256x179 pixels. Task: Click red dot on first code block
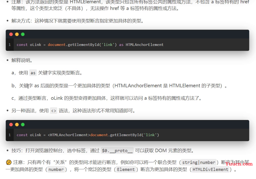11,34
